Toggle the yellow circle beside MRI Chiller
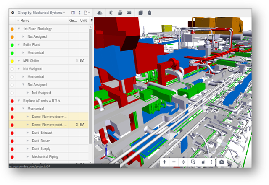 pyautogui.click(x=12, y=61)
